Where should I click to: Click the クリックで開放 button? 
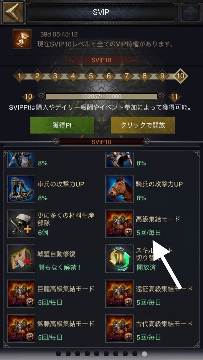click(x=143, y=125)
